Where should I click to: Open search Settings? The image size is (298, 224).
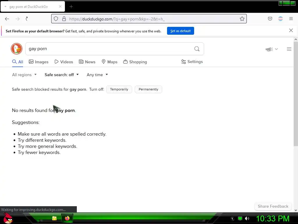[192, 62]
